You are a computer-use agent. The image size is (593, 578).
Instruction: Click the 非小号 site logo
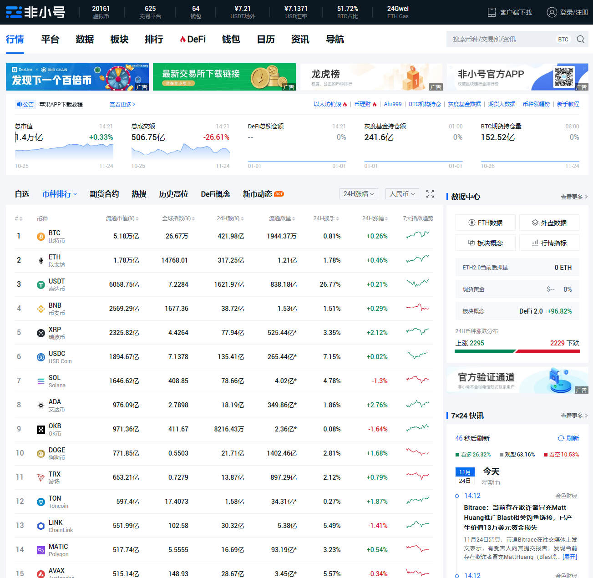pos(35,12)
